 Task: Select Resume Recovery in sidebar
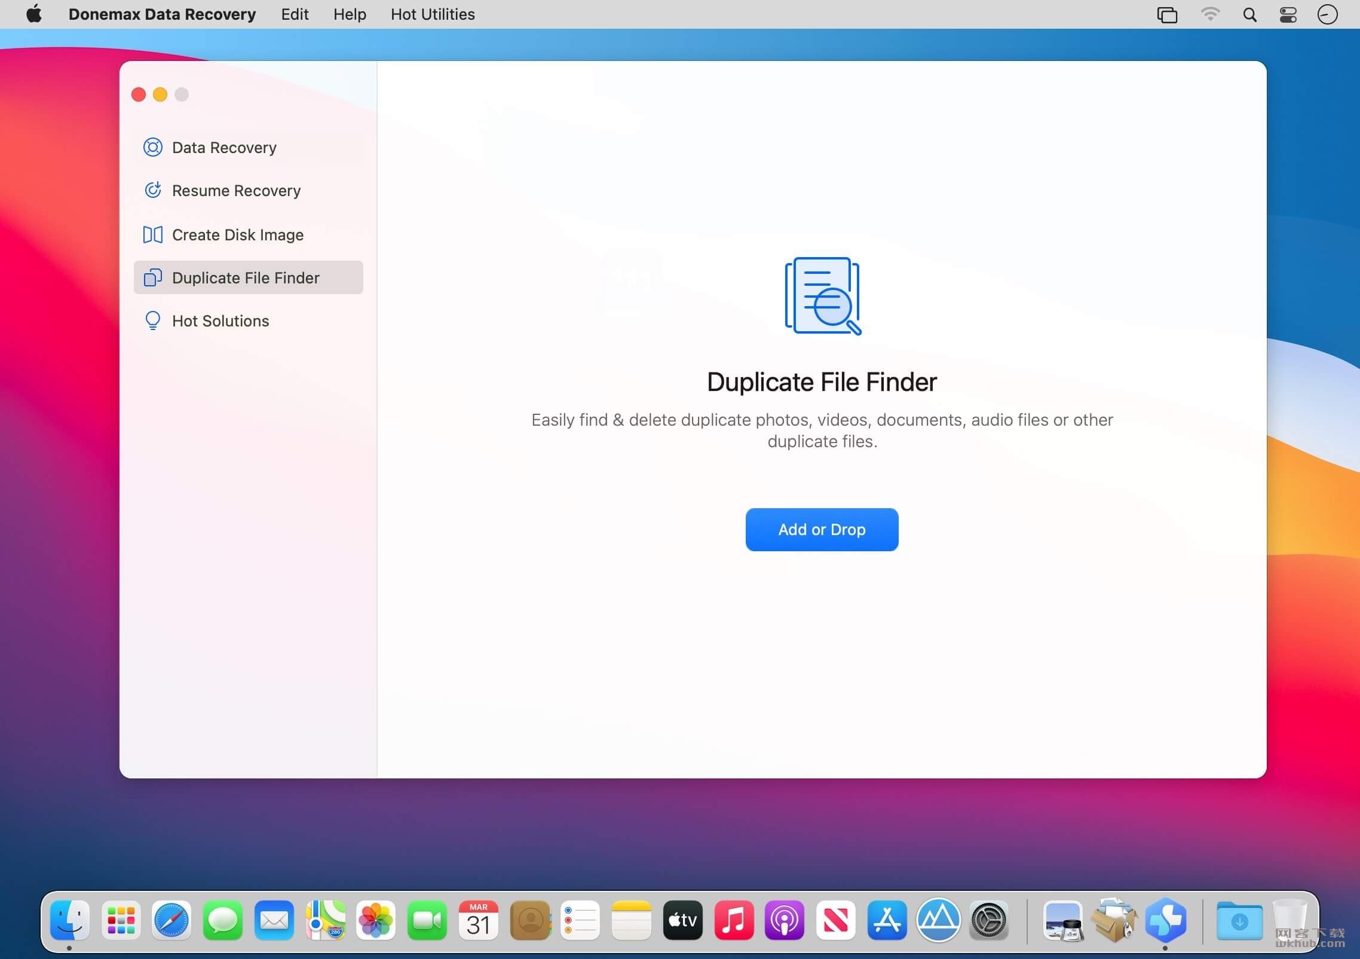pyautogui.click(x=236, y=191)
